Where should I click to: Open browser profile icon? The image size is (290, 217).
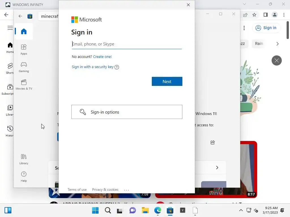tap(275, 15)
